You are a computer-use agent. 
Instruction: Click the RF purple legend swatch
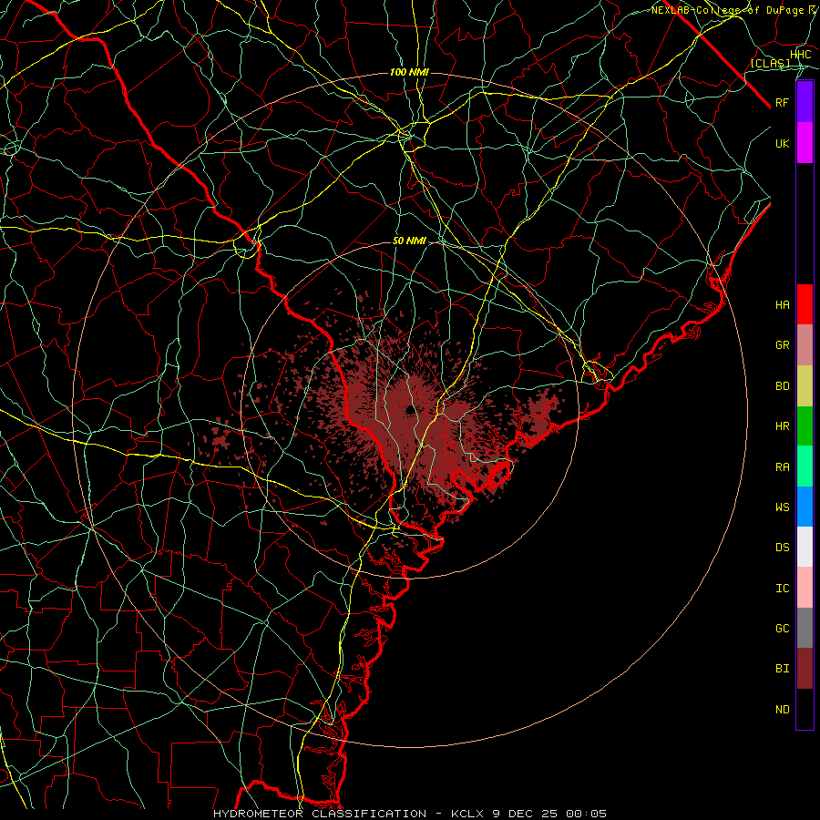pos(805,102)
